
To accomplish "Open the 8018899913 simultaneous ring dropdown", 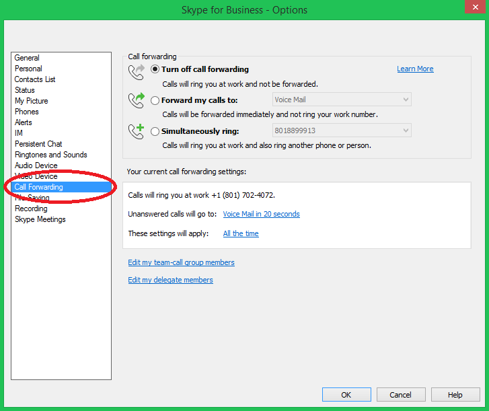I will pos(342,130).
